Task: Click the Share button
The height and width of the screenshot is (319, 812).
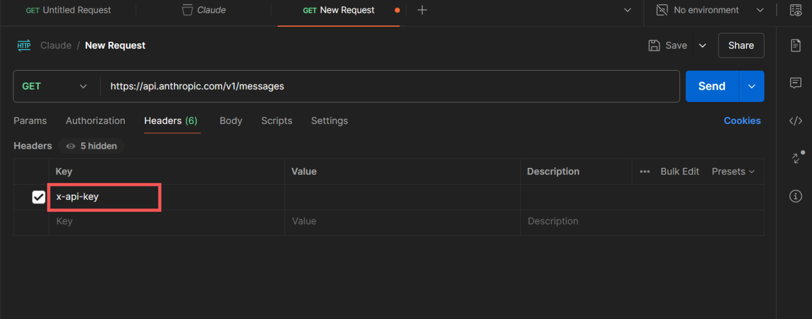Action: (x=741, y=46)
